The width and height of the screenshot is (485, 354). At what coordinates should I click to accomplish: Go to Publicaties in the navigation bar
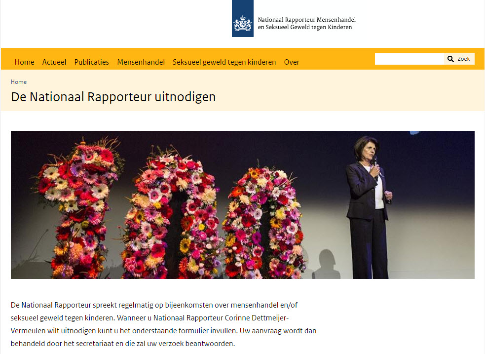[x=92, y=62]
